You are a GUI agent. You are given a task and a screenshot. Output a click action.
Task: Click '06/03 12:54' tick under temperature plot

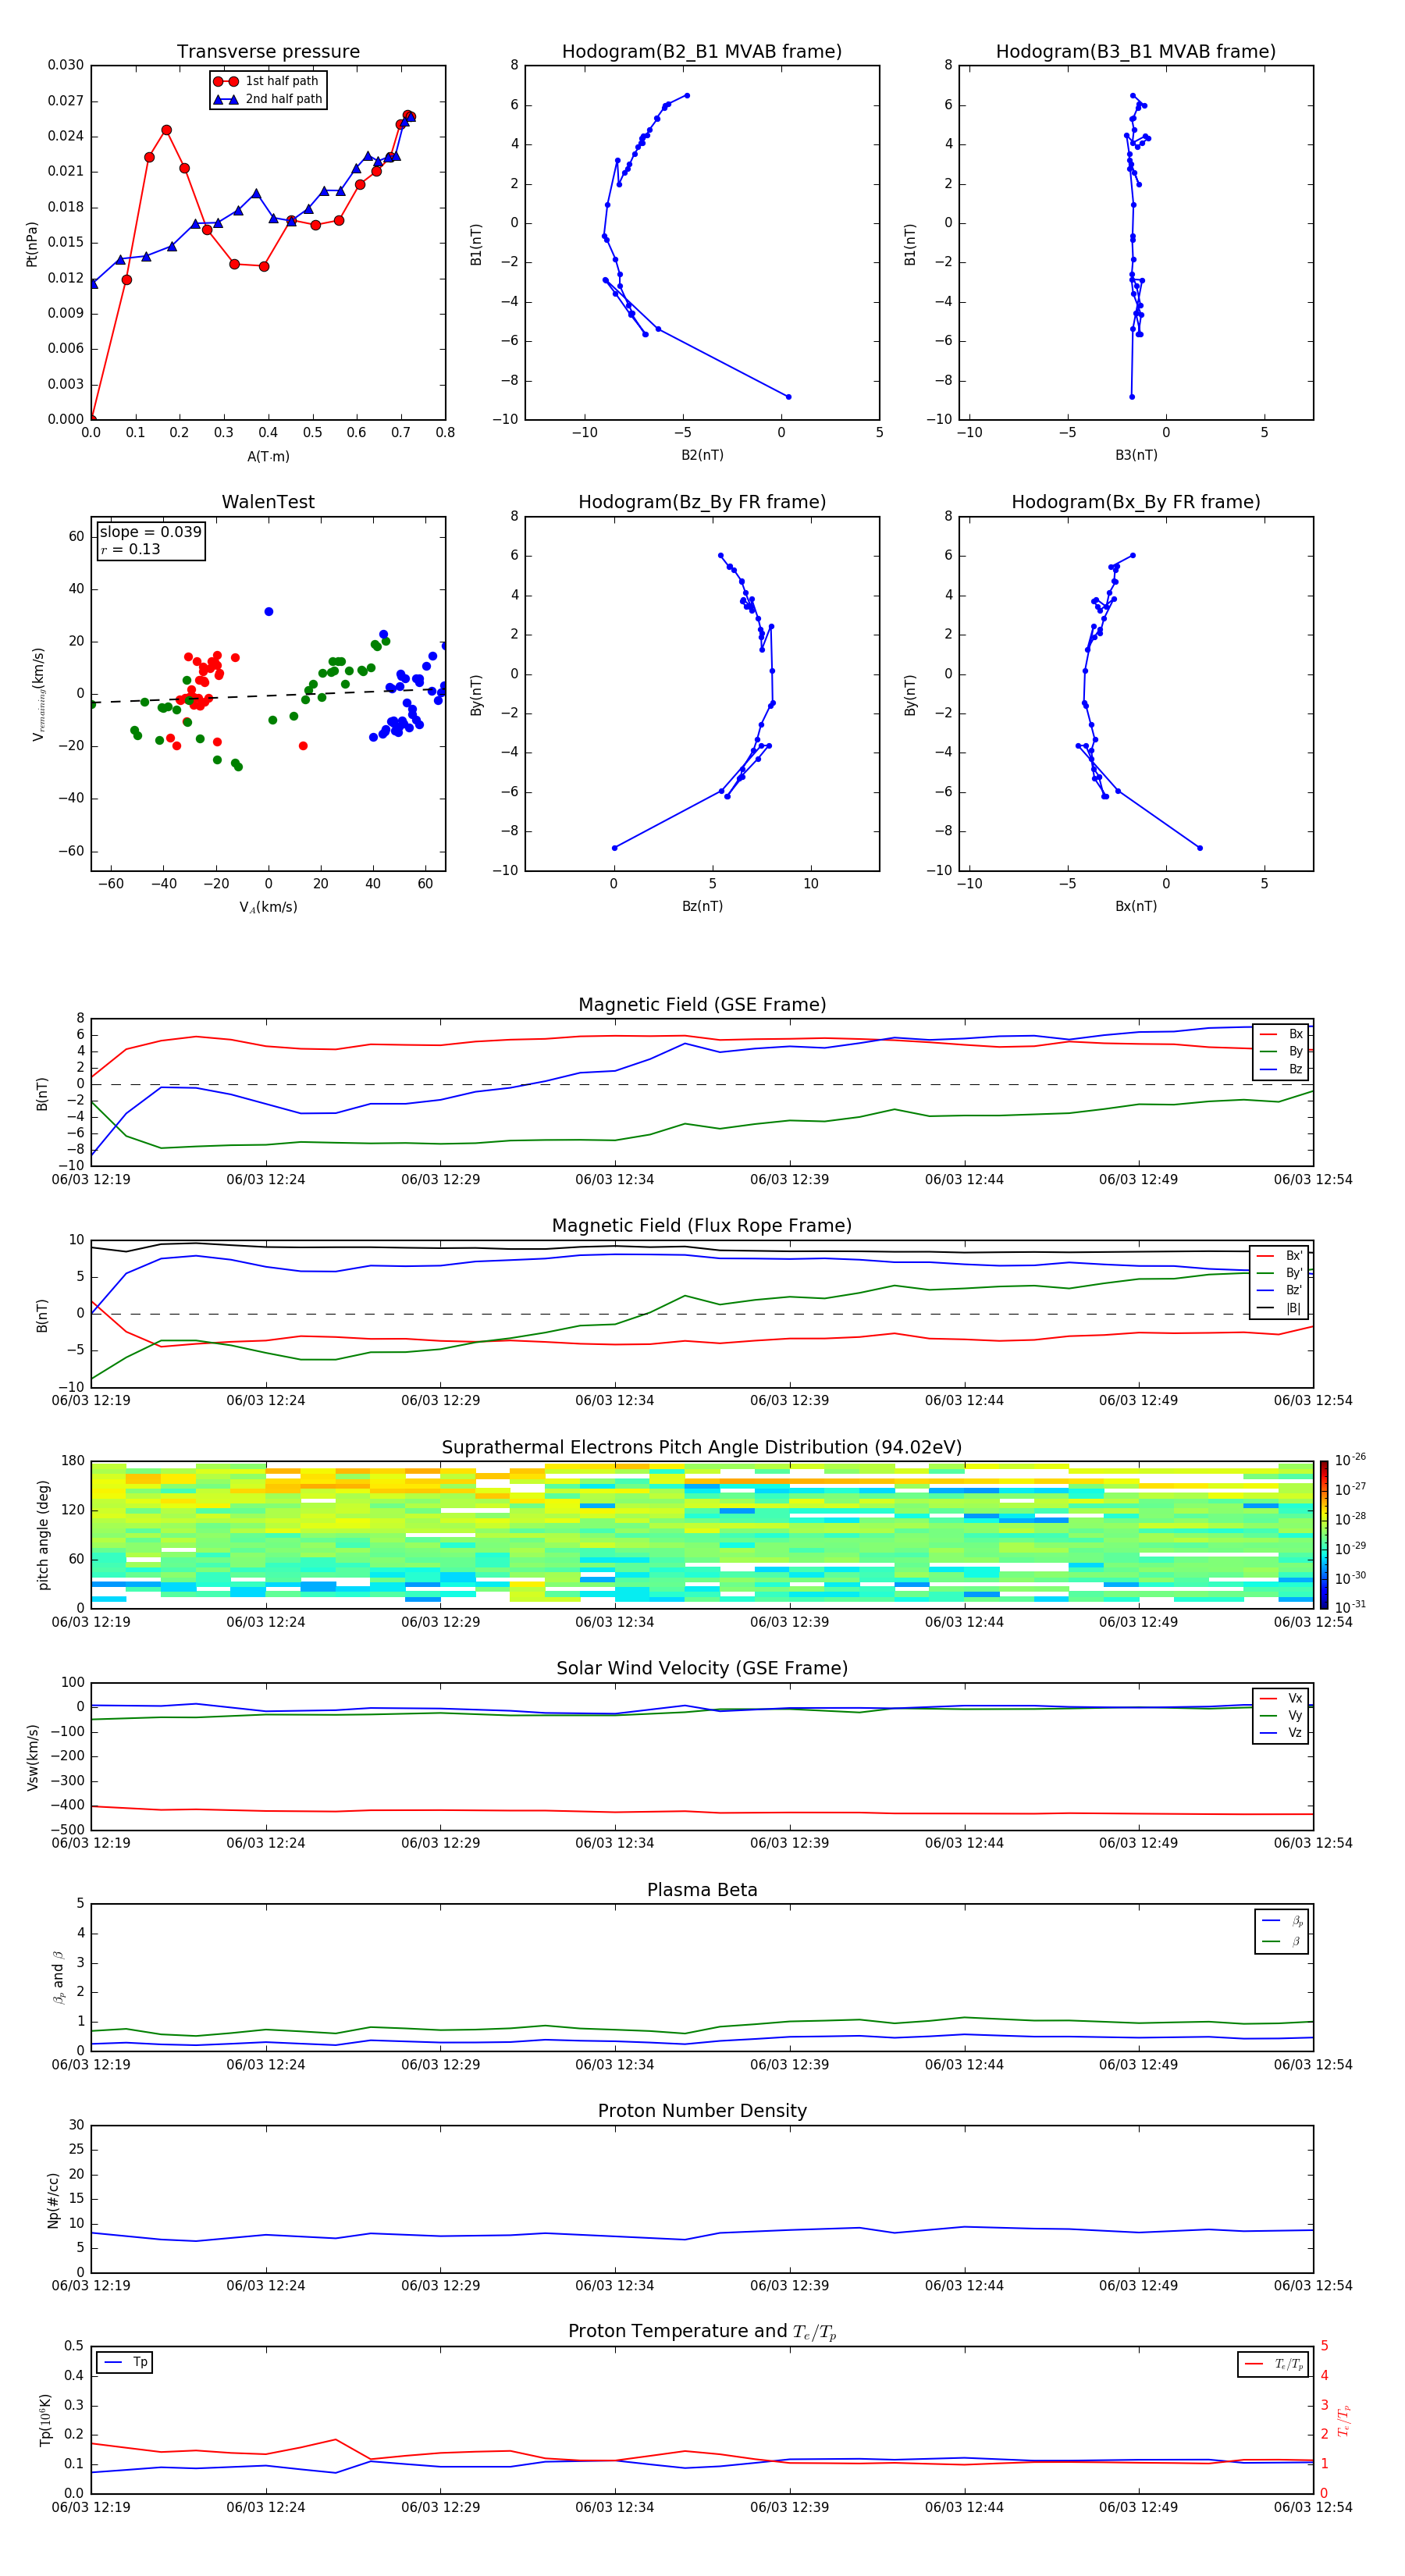click(1313, 2507)
